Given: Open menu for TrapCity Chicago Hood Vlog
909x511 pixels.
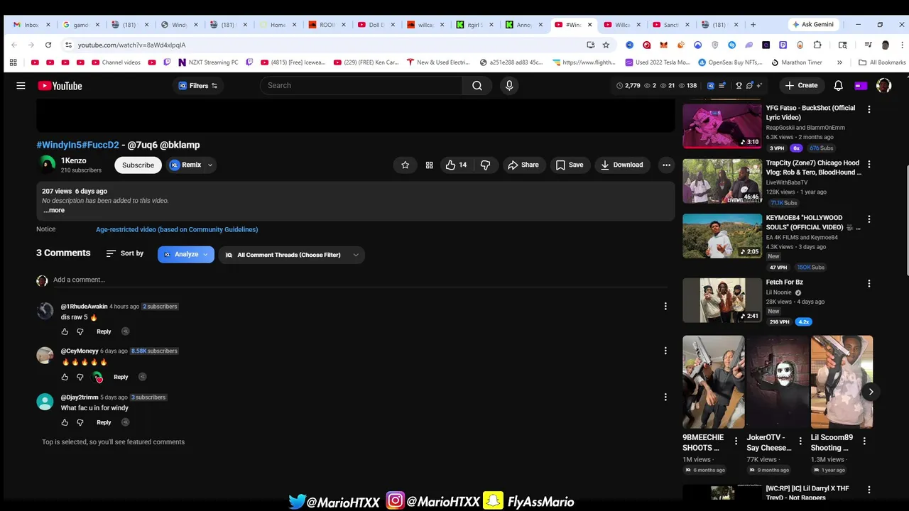Looking at the screenshot, I should 869,164.
